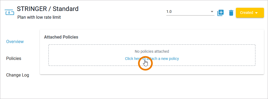Open the 1.0 version selector field
268x99 pixels.
[x=190, y=12]
